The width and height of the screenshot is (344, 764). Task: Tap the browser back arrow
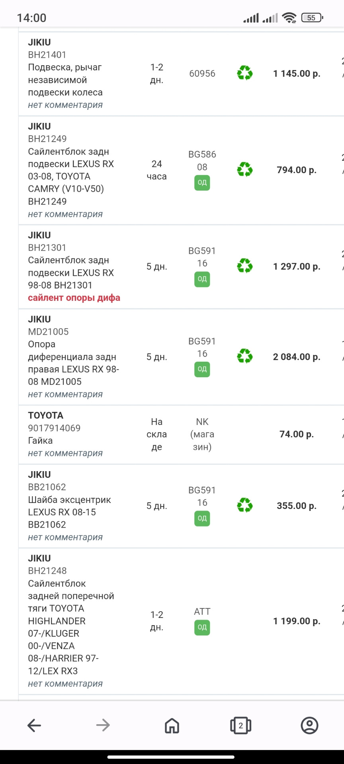point(34,725)
